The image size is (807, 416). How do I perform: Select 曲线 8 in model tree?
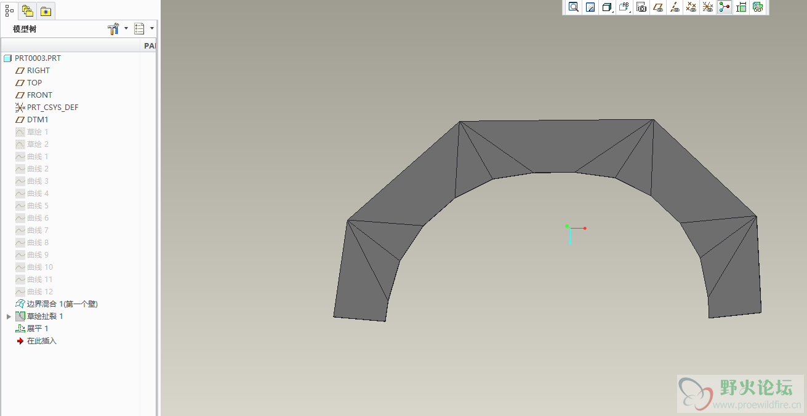pyautogui.click(x=38, y=243)
